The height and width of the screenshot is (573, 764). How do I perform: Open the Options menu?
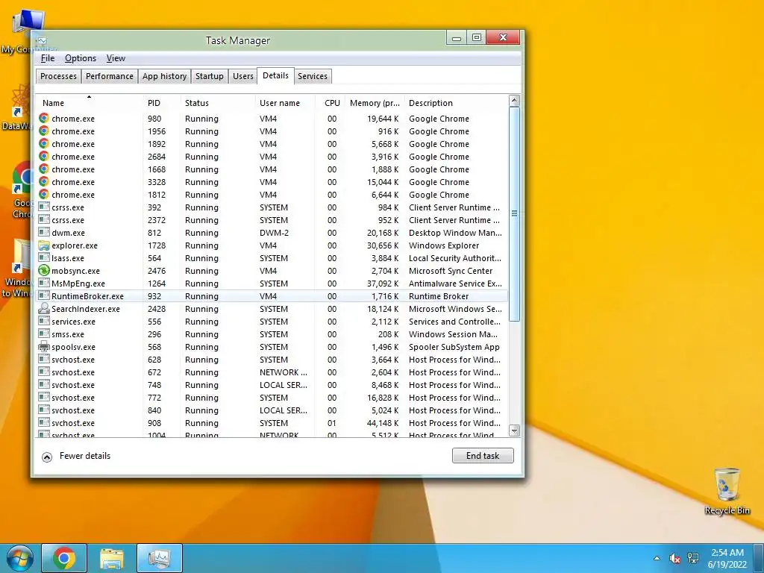coord(81,58)
